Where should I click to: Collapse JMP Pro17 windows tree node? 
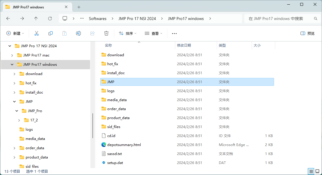(x=12, y=65)
